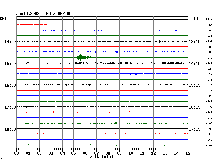Select the 16:00 CET time label
214x162 pixels.
click(x=10, y=85)
